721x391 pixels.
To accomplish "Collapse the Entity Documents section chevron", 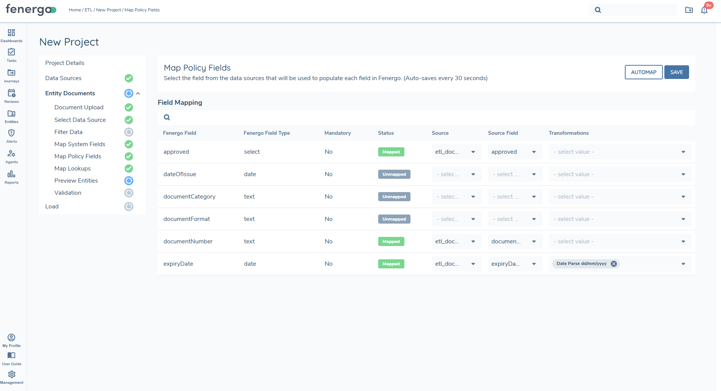I will point(138,93).
